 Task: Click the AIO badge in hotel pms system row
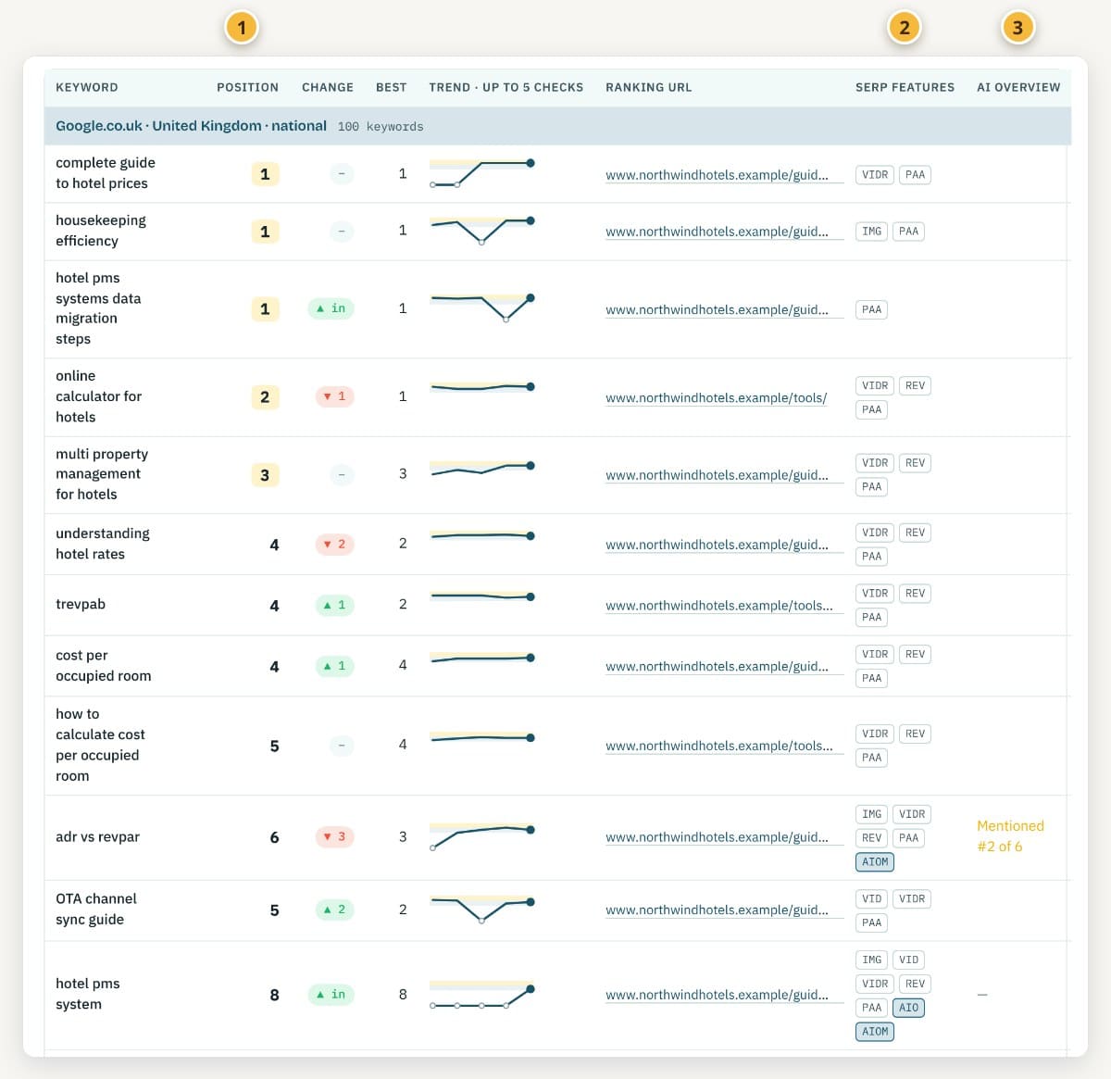click(908, 1008)
